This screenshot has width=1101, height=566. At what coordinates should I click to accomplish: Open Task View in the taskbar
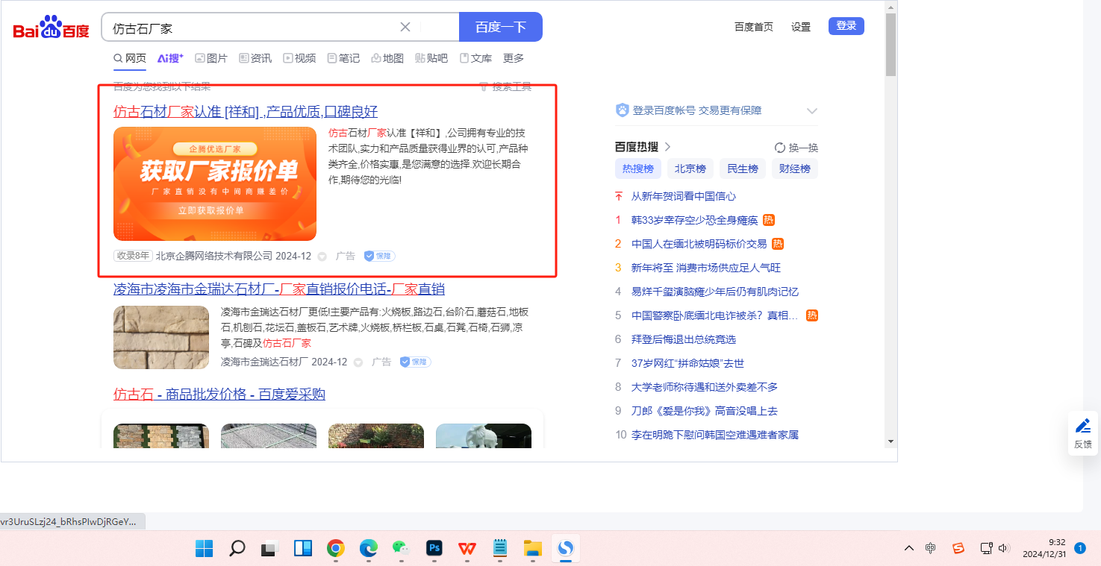pos(269,549)
